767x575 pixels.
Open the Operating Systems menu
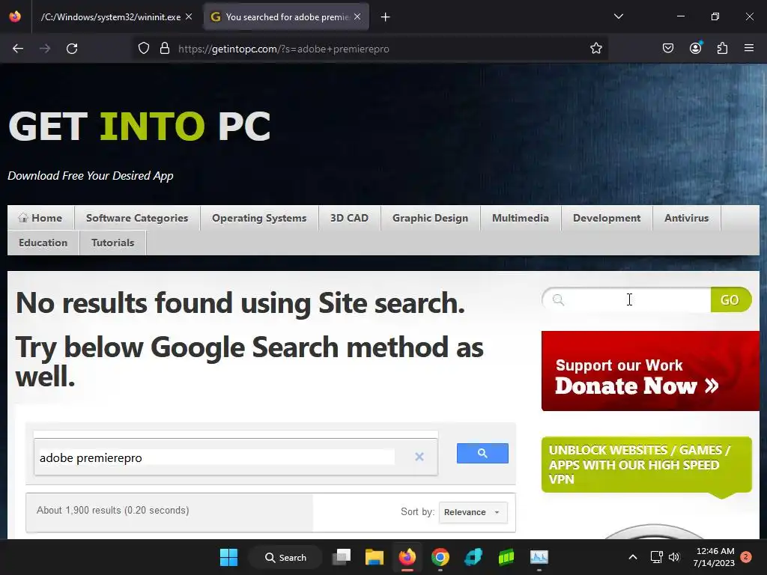tap(259, 218)
